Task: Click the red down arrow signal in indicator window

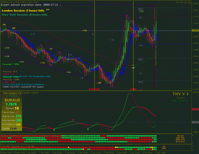Action: point(73,120)
